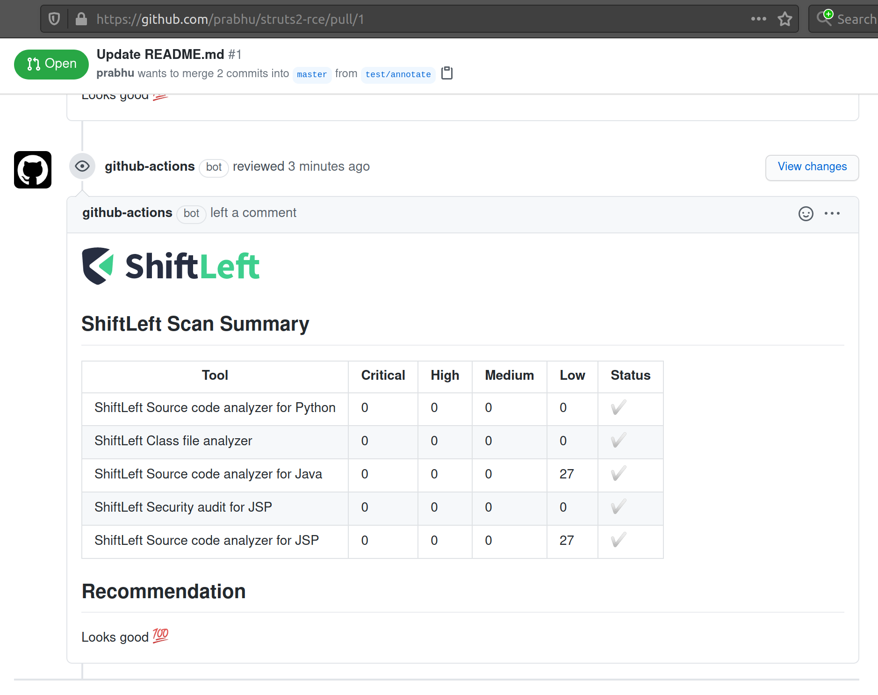The image size is (878, 695).
Task: Click the Medium value 0 in the Java row
Action: [x=489, y=474]
